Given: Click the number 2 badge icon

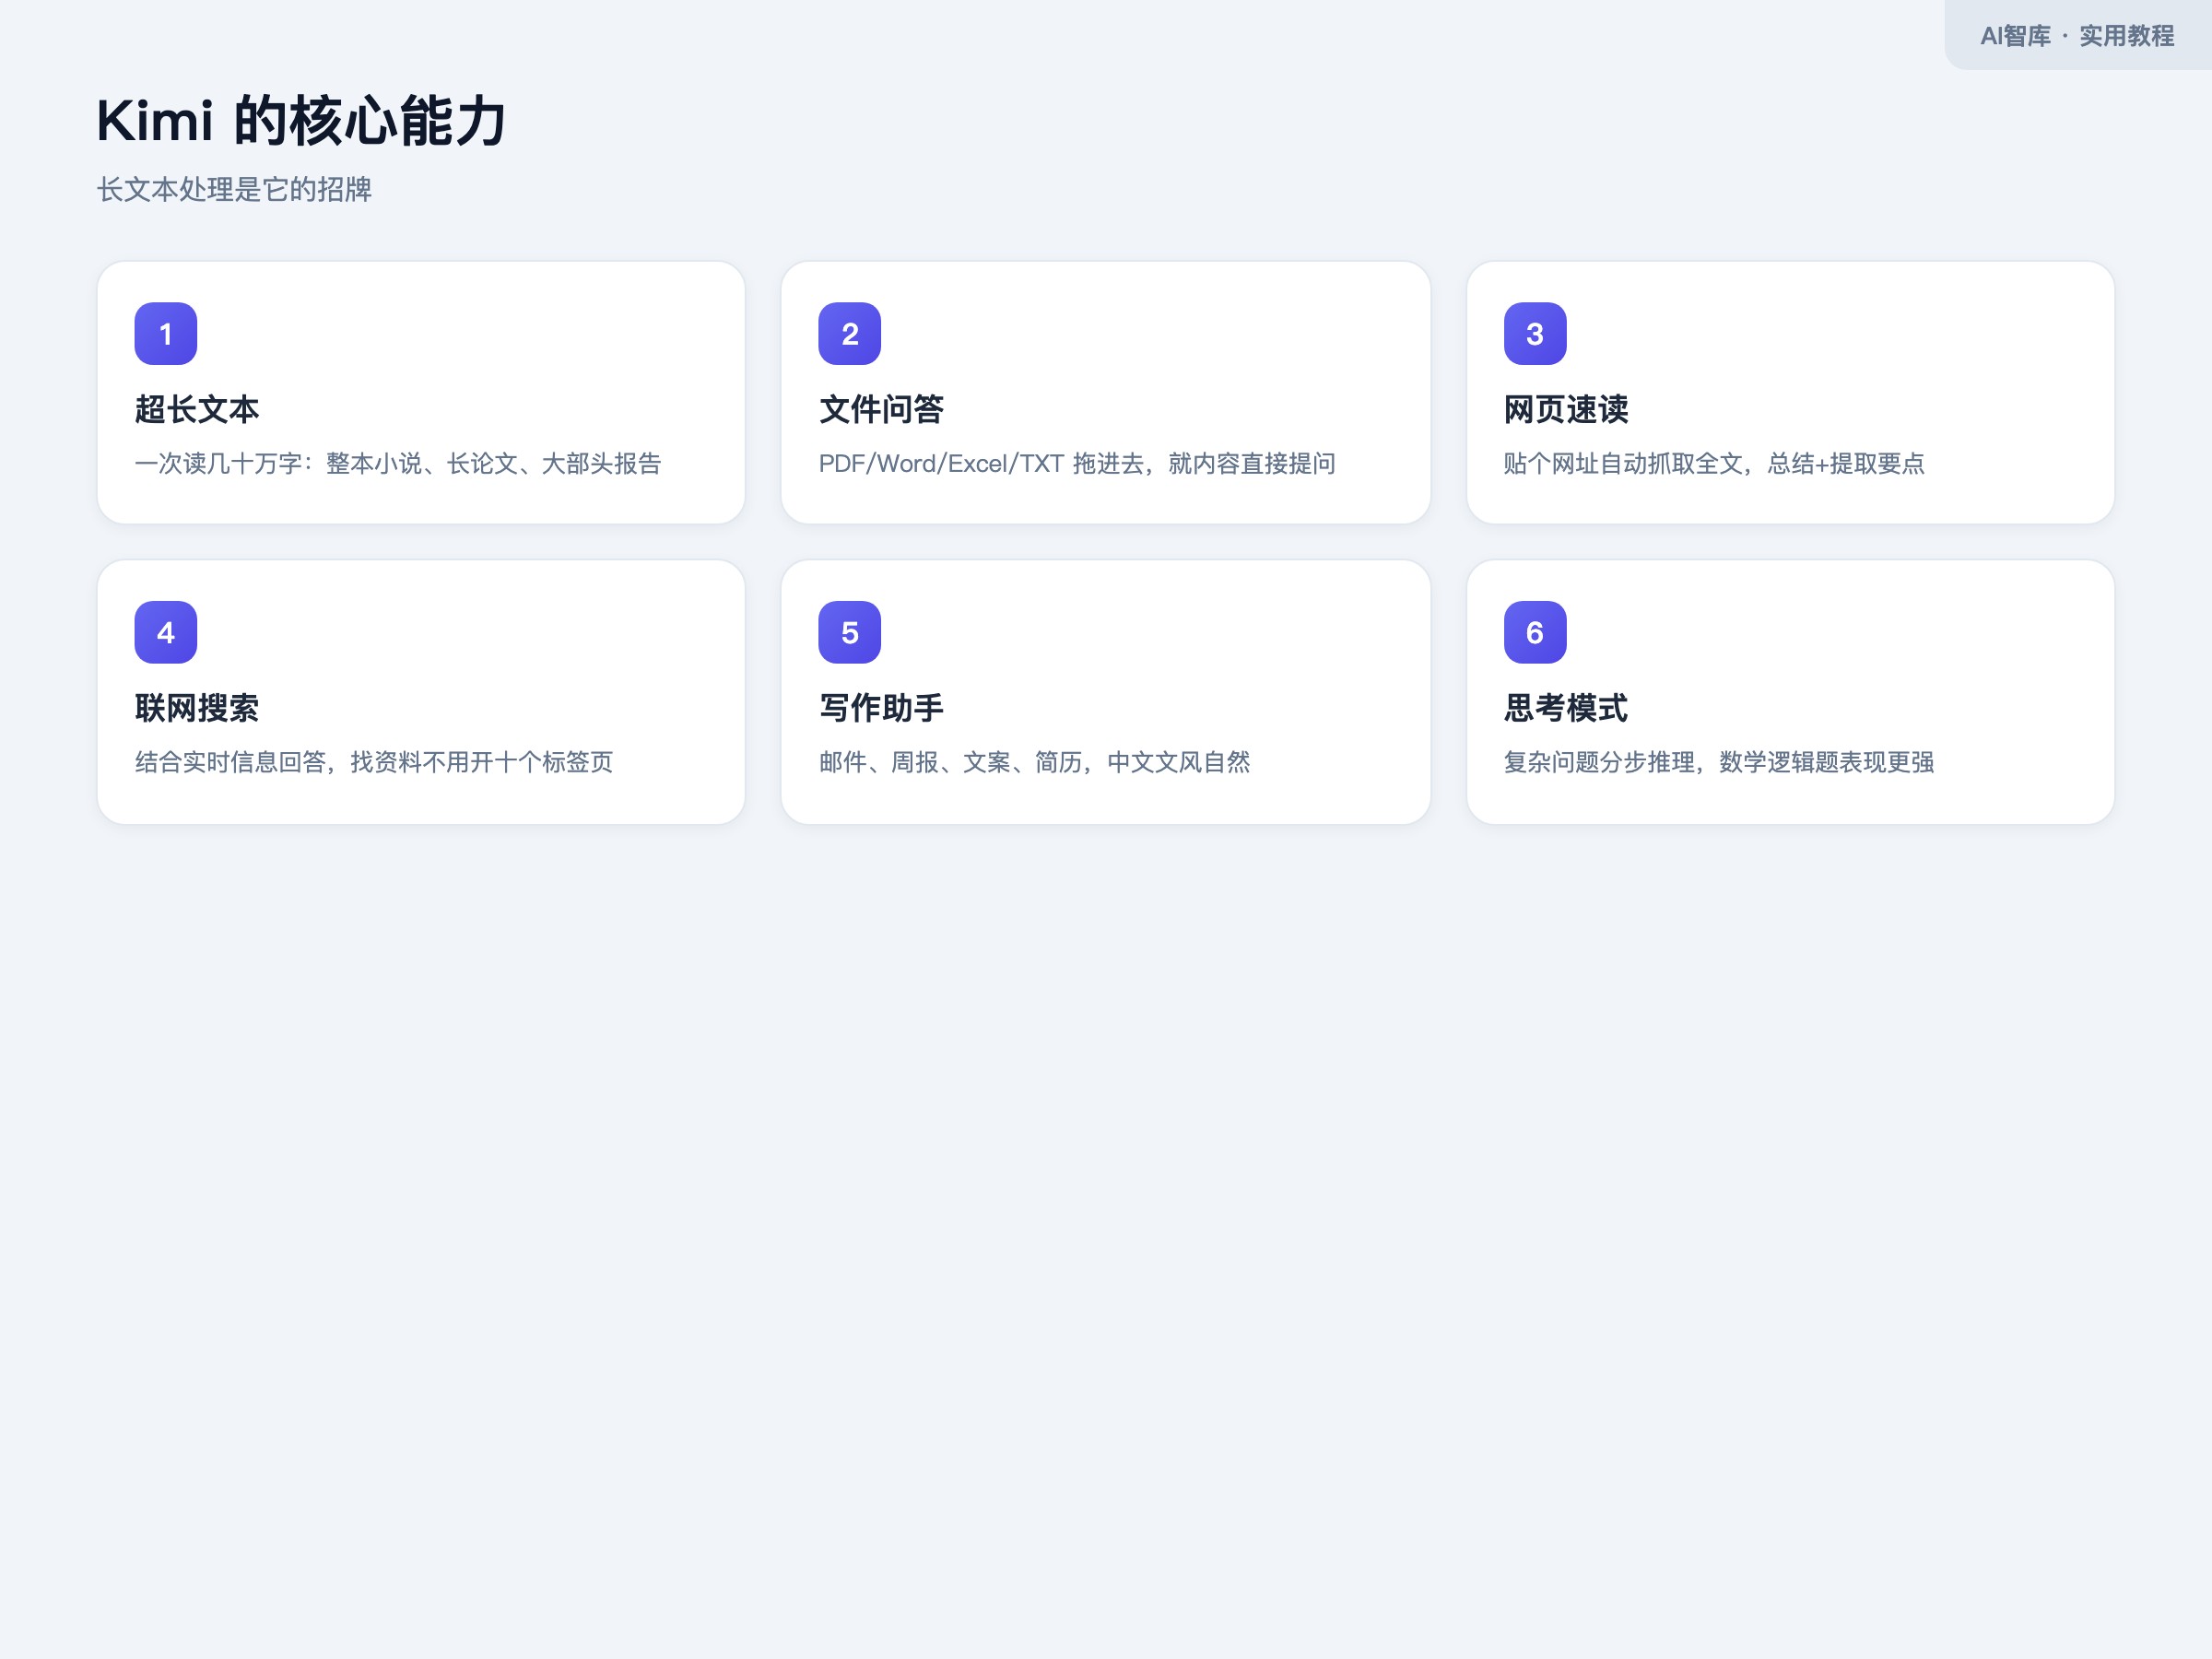Looking at the screenshot, I should [x=850, y=334].
